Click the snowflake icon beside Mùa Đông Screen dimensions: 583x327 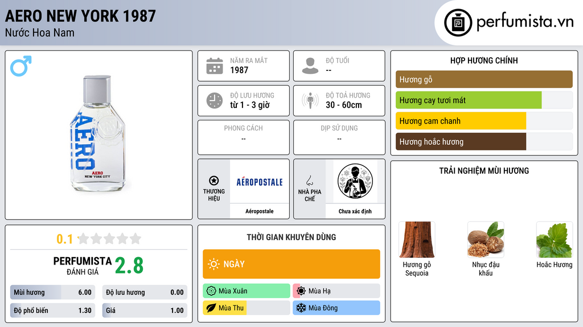click(x=301, y=308)
